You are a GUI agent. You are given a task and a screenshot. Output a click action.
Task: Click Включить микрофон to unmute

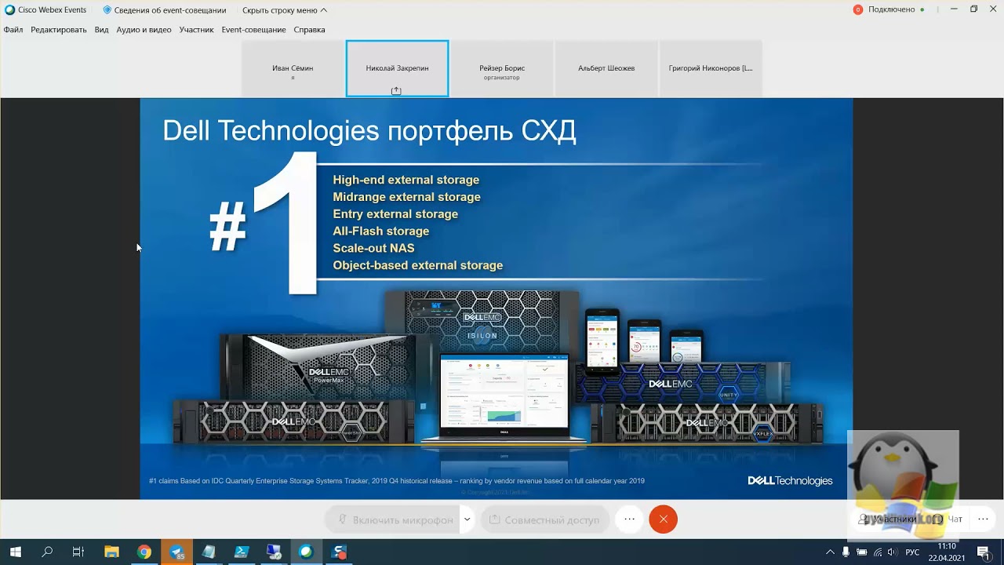click(x=391, y=519)
